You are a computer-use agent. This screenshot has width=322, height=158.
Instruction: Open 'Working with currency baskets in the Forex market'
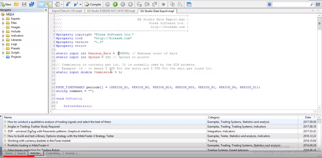pyautogui.click(x=39, y=141)
